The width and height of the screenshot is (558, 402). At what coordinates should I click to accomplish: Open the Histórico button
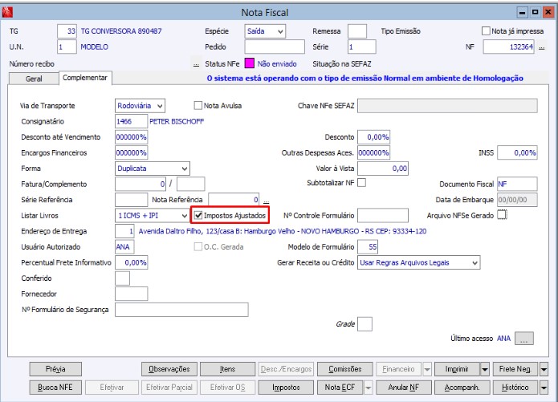(x=515, y=388)
